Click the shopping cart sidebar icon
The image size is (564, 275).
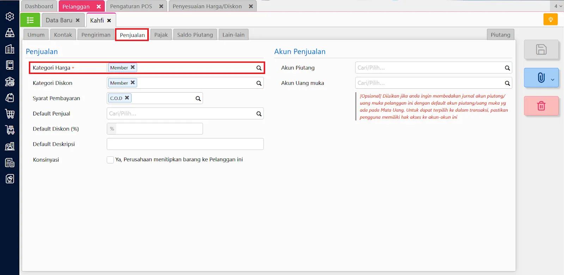[x=10, y=114]
